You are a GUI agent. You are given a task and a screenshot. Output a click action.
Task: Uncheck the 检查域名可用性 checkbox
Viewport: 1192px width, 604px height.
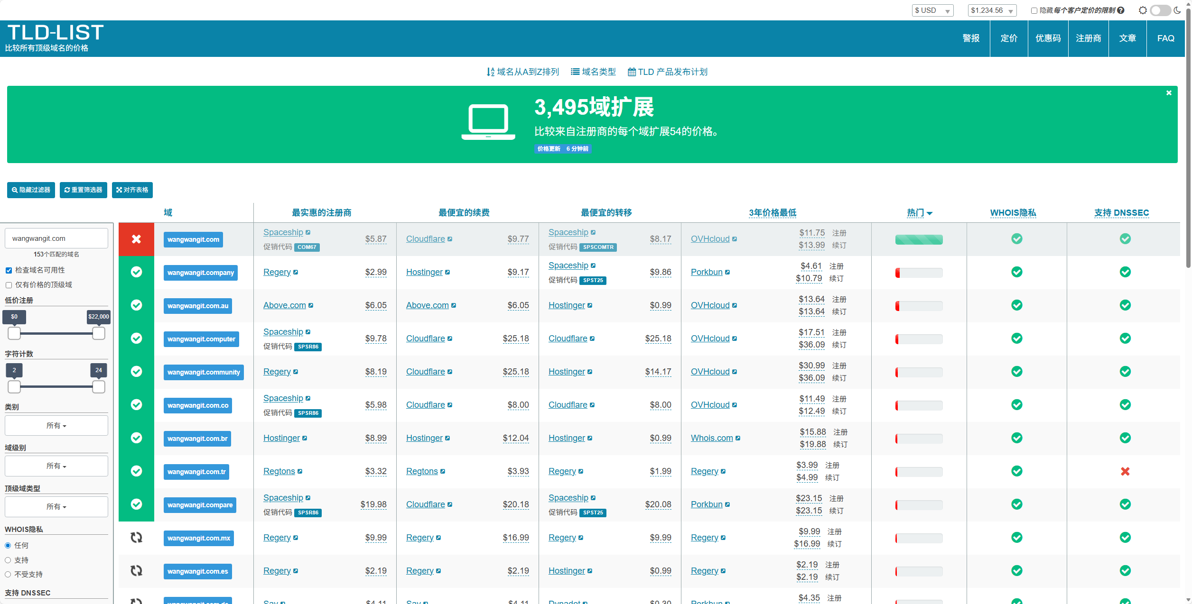pos(9,270)
